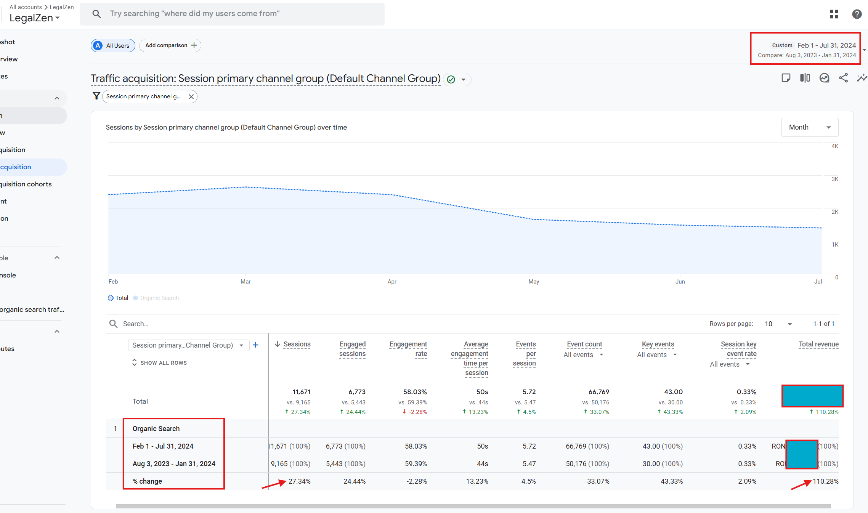Screen dimensions: 868x513
Task: Click the top search input field
Action: click(232, 14)
